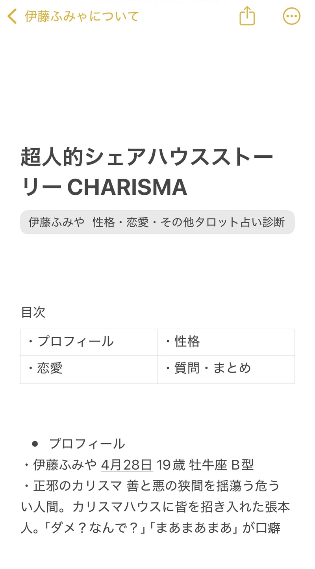Image resolution: width=315 pixels, height=569 pixels.
Task: Tap the back chevron arrow
Action: 12,17
